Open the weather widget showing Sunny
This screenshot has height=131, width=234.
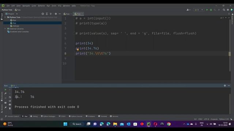(8, 124)
